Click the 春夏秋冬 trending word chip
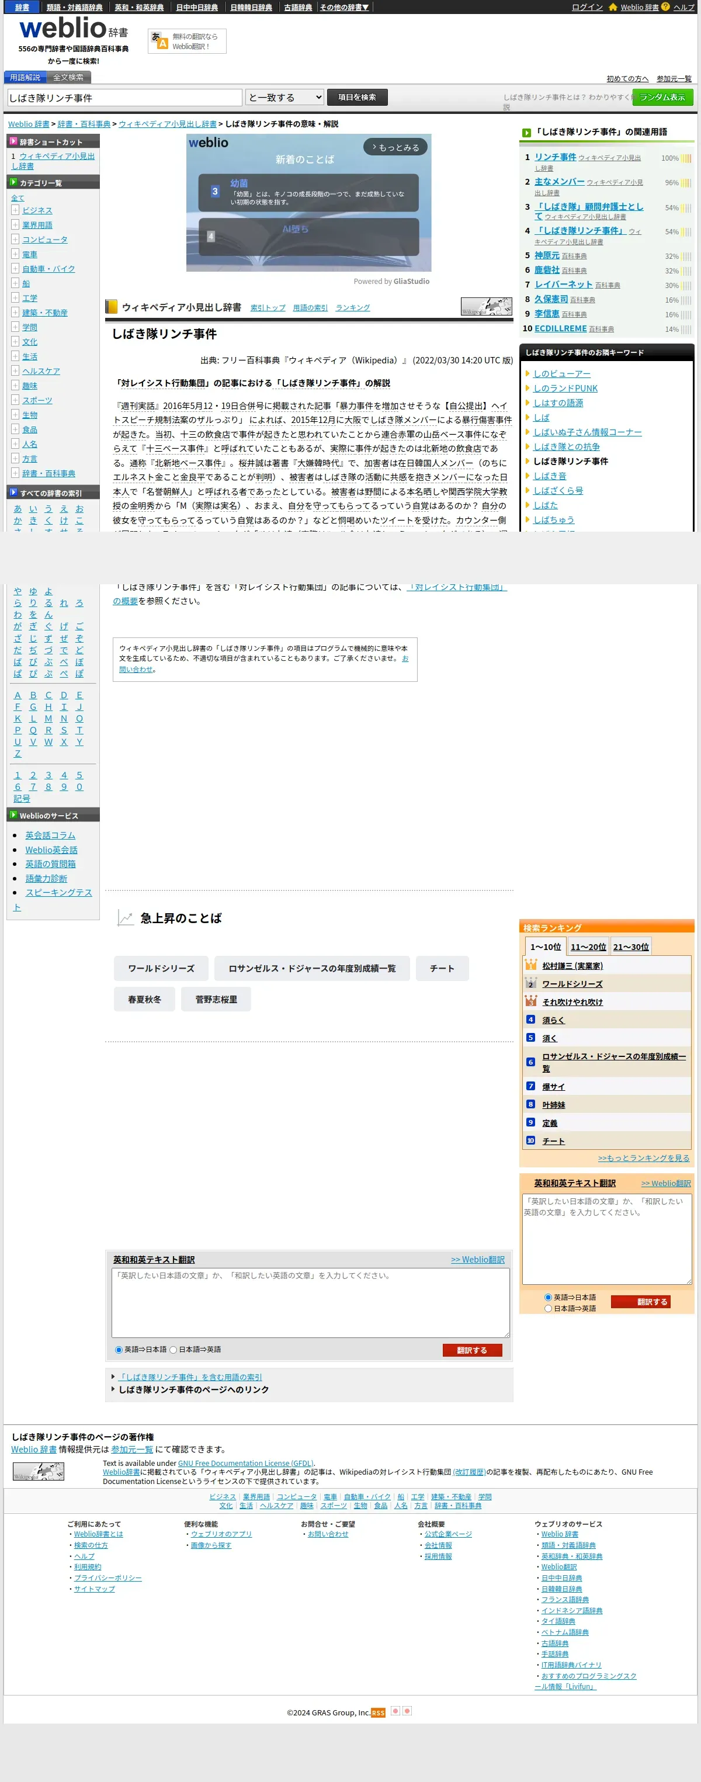Viewport: 701px width, 1782px height. point(144,999)
